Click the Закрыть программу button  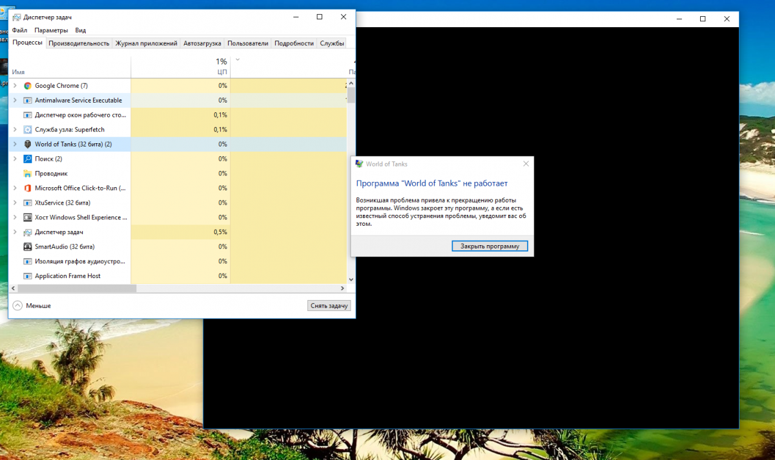tap(490, 246)
